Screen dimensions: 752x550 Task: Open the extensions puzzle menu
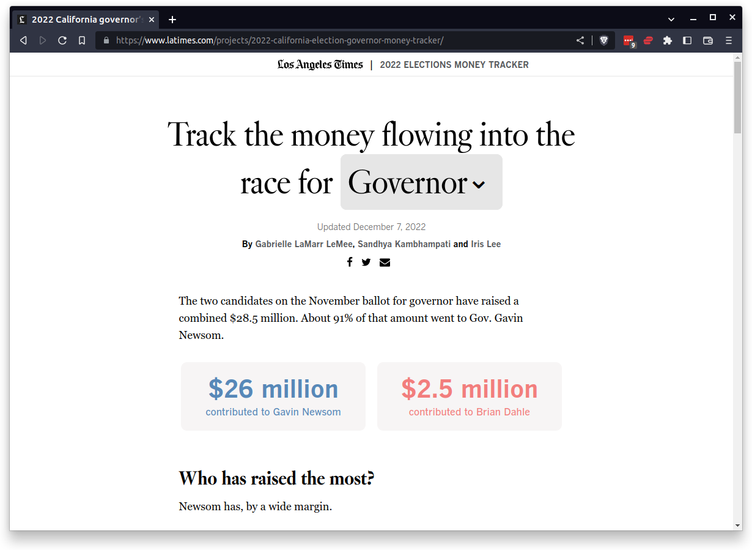coord(668,40)
